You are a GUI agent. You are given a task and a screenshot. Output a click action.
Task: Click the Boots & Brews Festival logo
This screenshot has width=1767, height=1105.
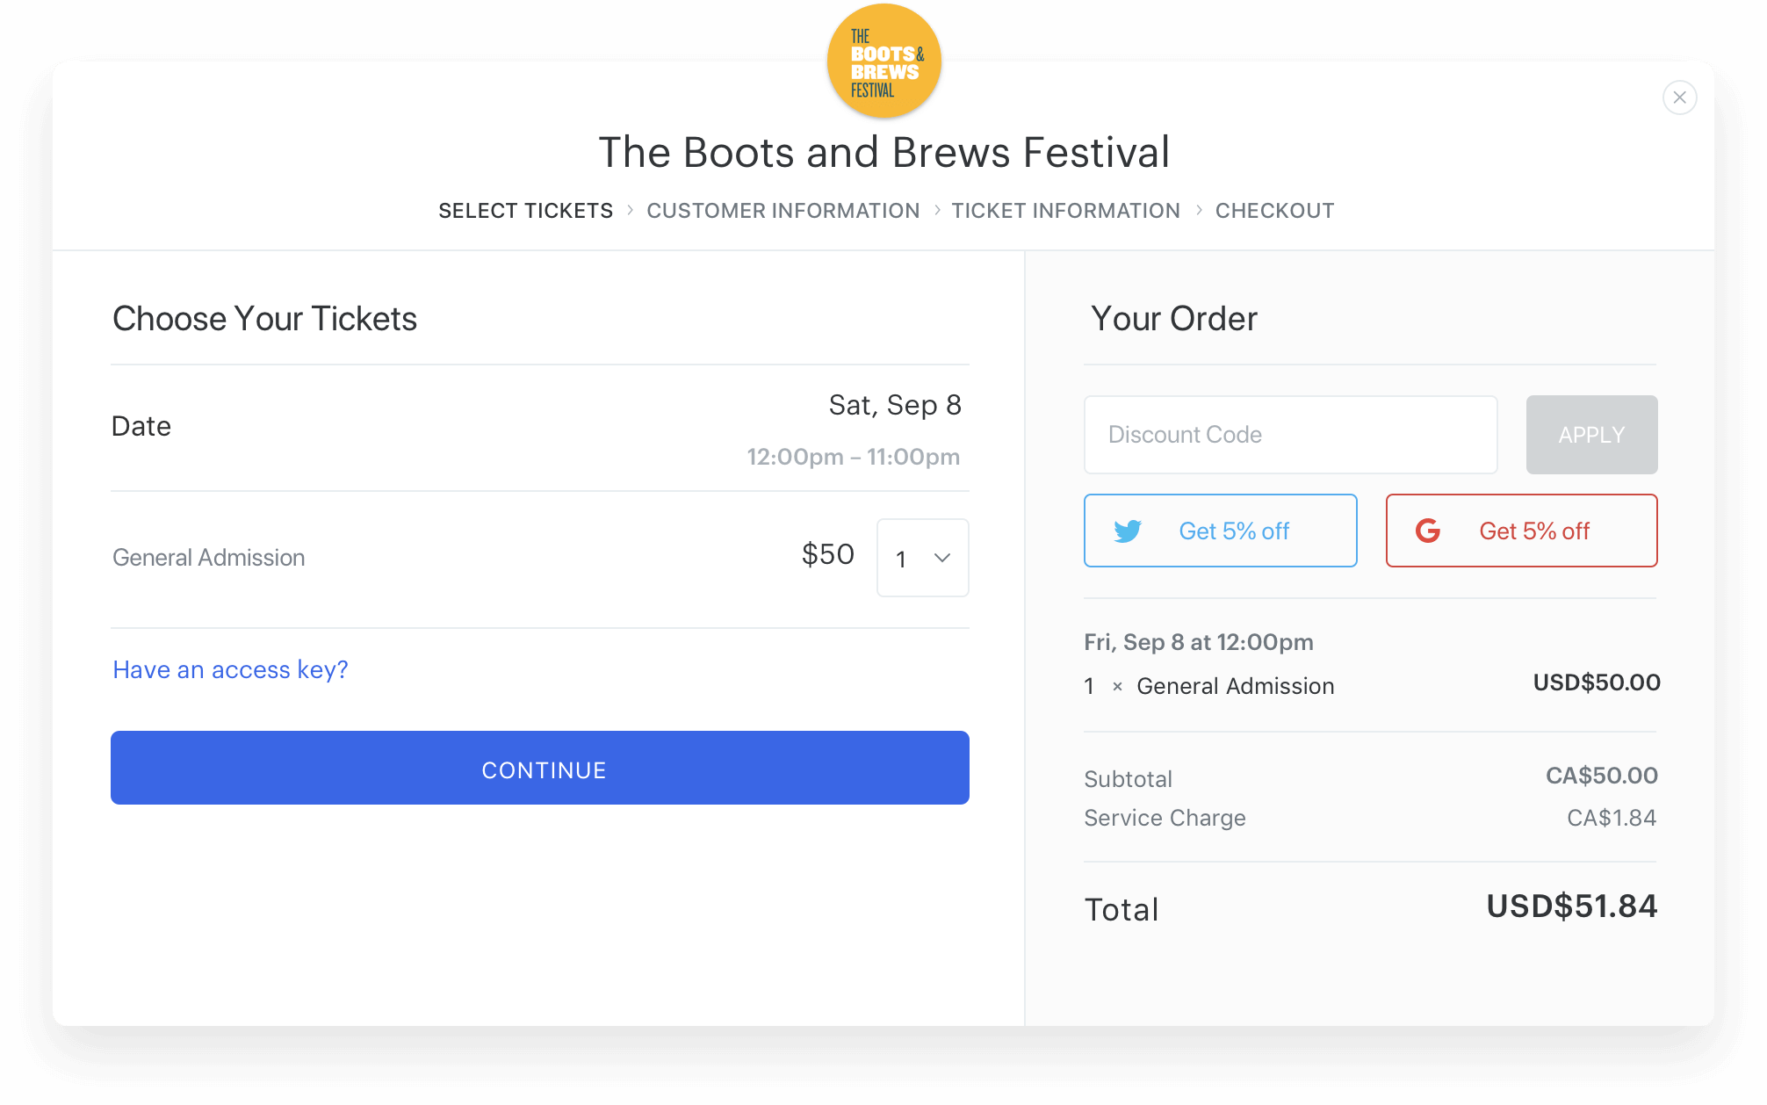tap(883, 61)
